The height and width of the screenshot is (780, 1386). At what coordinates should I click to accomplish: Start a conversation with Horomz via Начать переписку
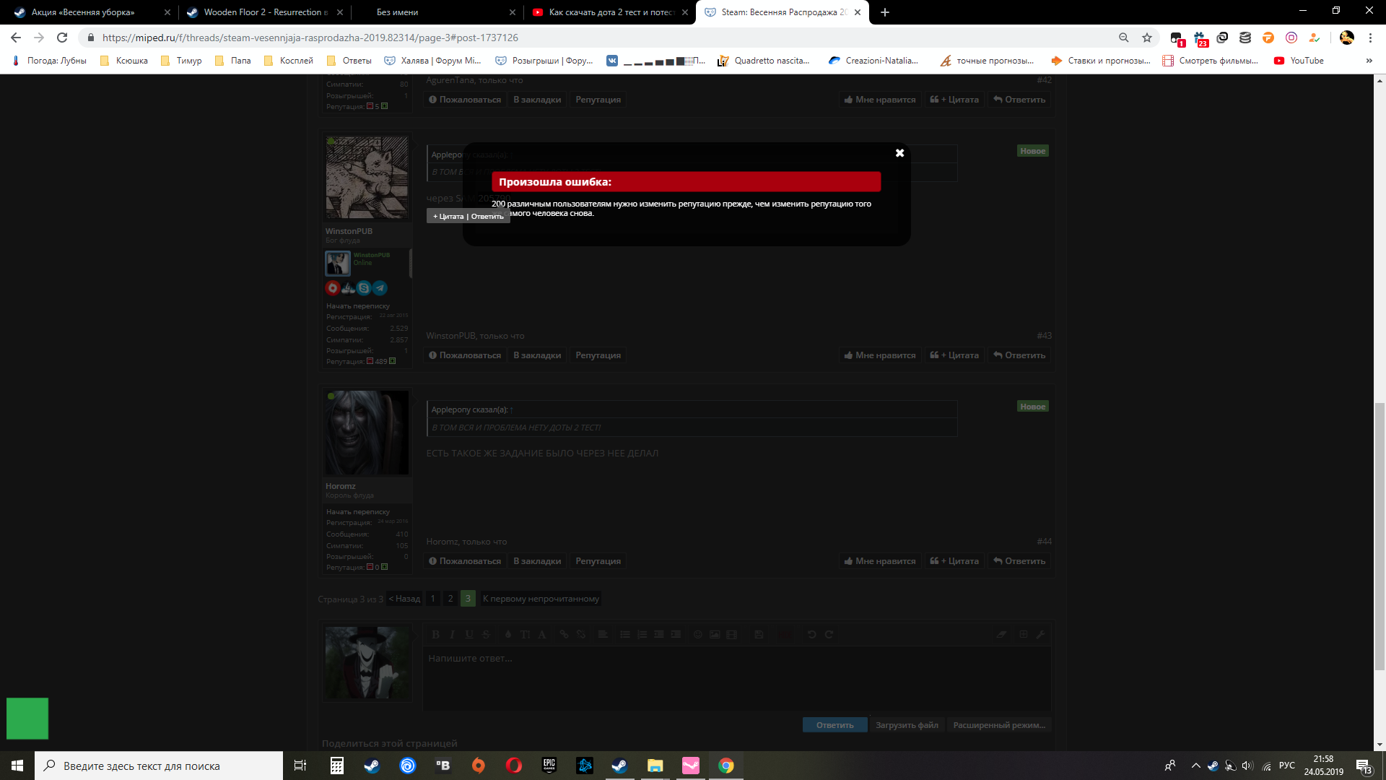[x=358, y=512]
